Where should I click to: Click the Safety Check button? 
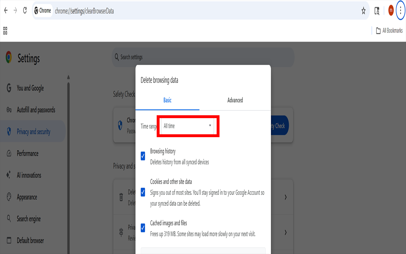(279, 126)
